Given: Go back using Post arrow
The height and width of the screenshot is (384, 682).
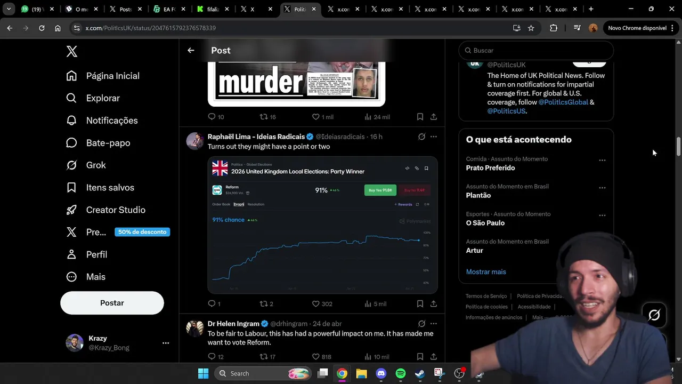Looking at the screenshot, I should click(191, 50).
